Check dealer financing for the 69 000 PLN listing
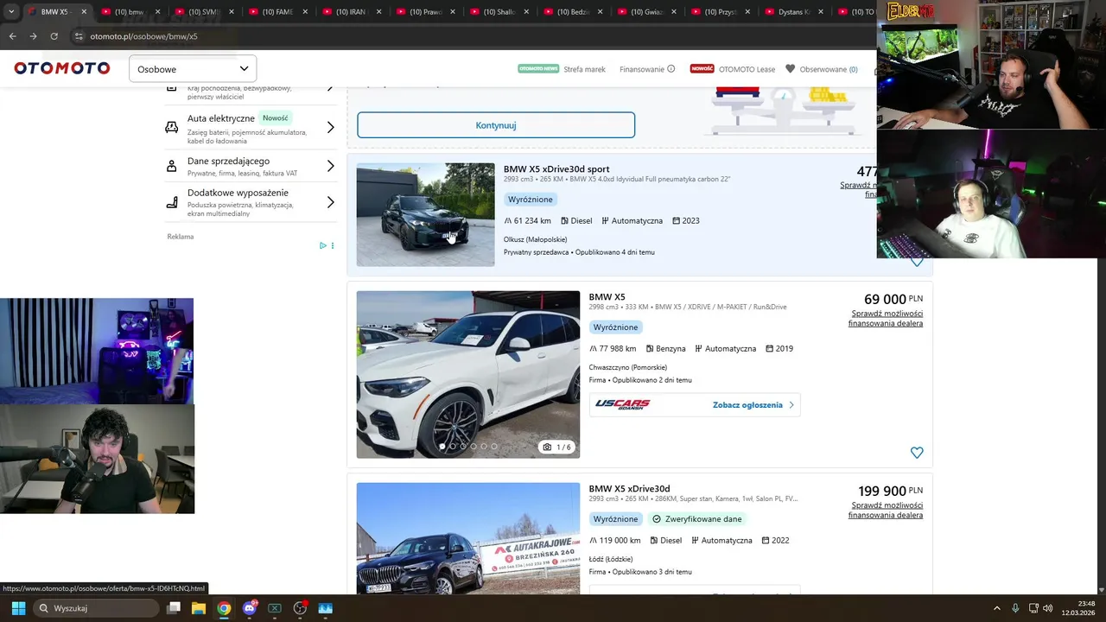The height and width of the screenshot is (622, 1106). click(886, 319)
